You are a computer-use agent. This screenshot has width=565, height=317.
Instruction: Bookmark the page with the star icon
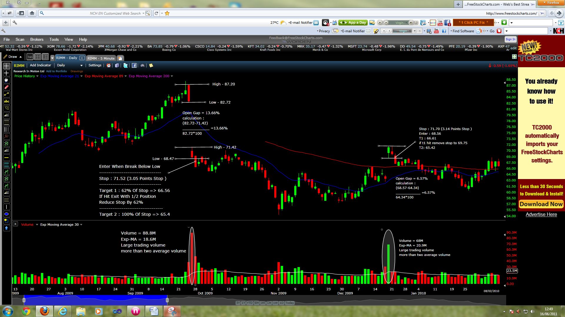pos(167,13)
